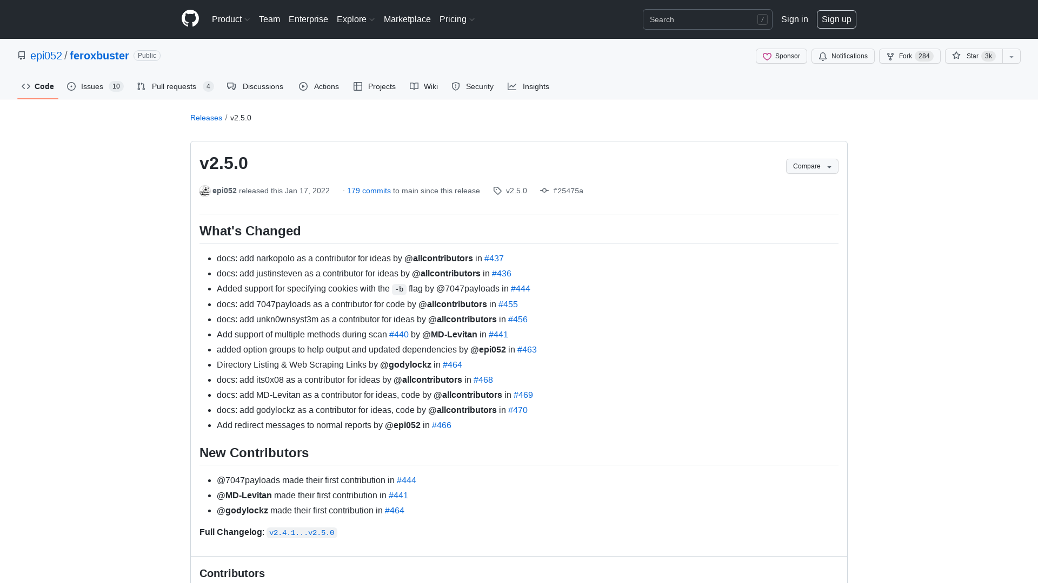Open the Projects tab
Screen dimensions: 1038x583
375,86
